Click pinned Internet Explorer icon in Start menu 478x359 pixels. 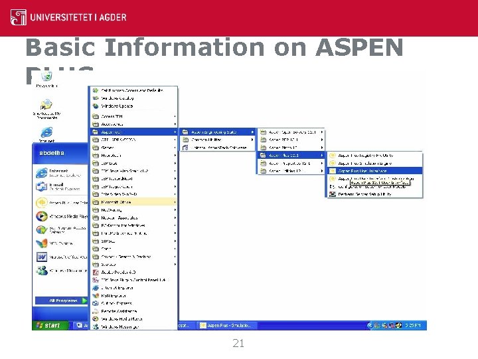click(x=42, y=173)
